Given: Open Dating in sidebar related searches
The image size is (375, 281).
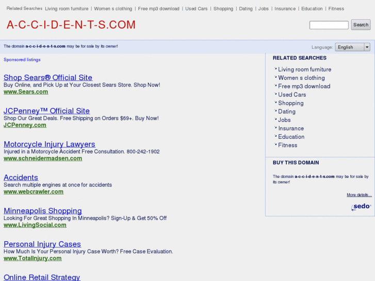Looking at the screenshot, I should [287, 111].
